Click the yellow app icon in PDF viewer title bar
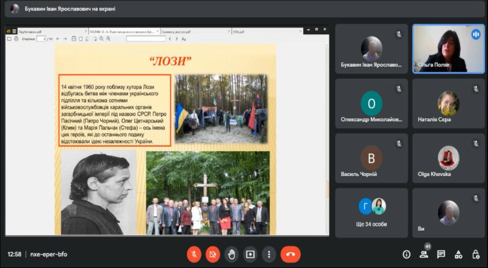 coord(9,32)
